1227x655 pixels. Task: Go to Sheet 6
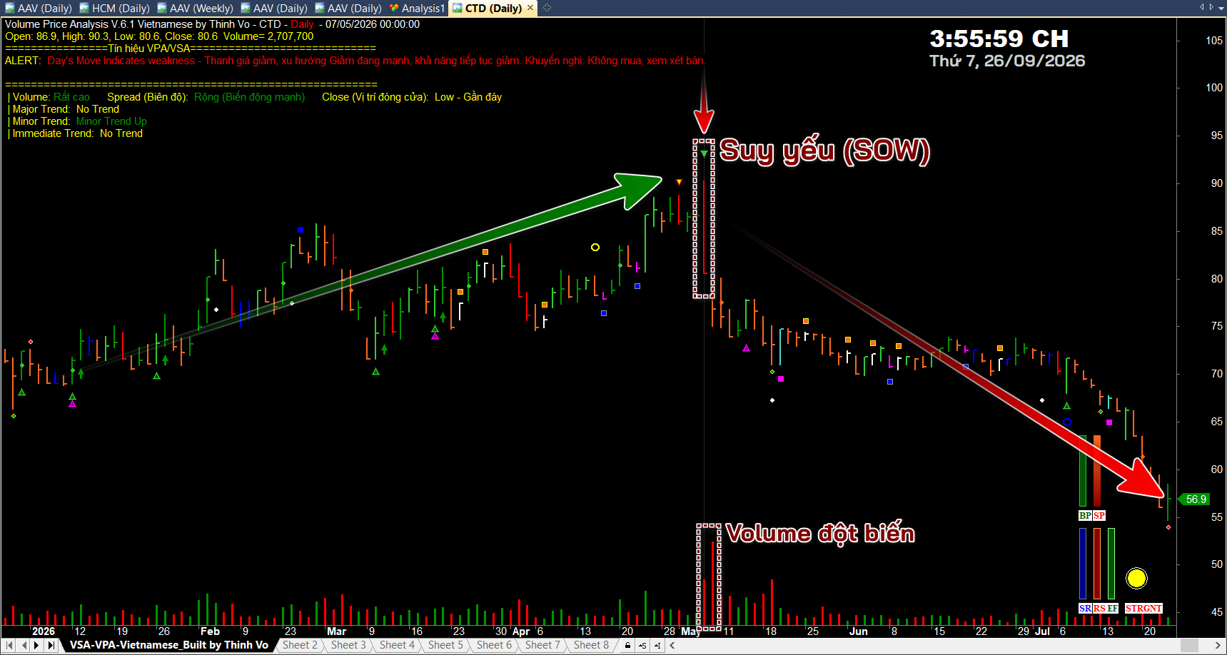(x=494, y=645)
